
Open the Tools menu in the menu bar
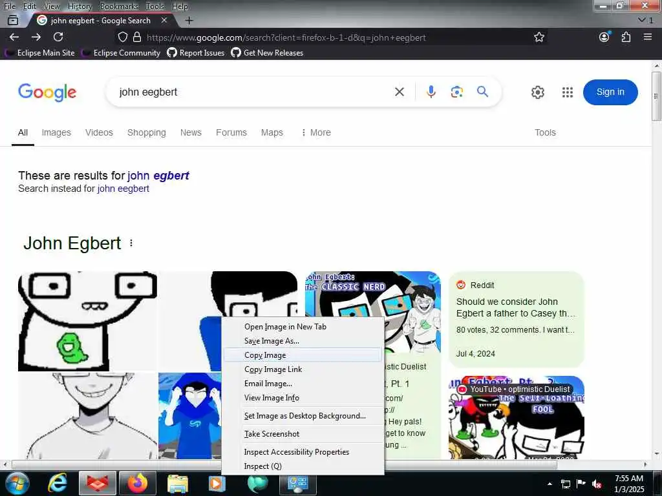(155, 6)
